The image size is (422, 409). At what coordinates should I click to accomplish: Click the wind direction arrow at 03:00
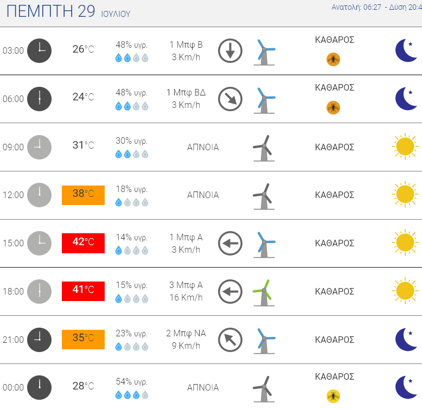coord(230,50)
